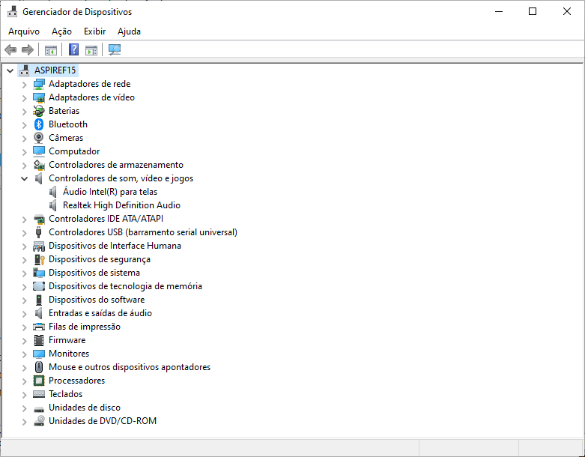Click the Baterias battery icon
The image size is (585, 457).
(x=39, y=111)
